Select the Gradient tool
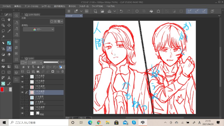Image resolution: width=224 pixels, height=126 pixels. [x=9, y=66]
